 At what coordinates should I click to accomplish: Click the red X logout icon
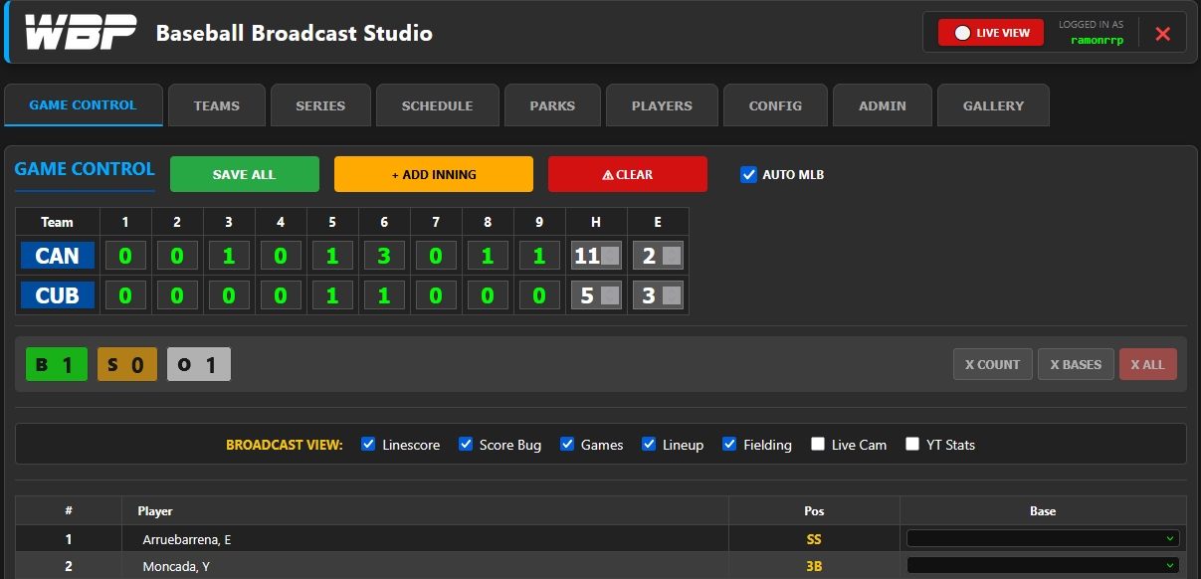pyautogui.click(x=1162, y=34)
